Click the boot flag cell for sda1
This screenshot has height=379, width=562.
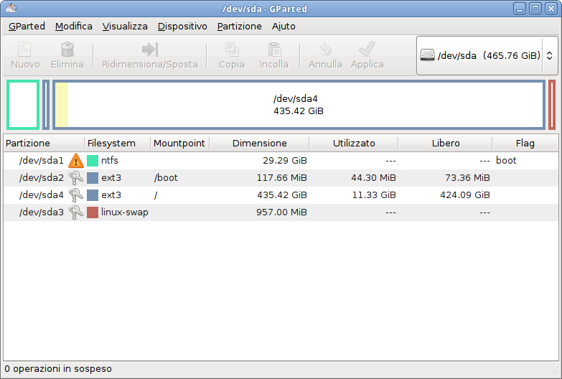click(506, 160)
